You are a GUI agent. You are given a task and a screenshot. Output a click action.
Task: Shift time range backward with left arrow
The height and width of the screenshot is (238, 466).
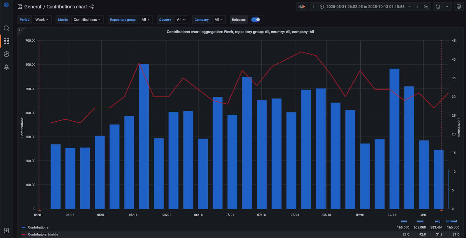coord(313,7)
